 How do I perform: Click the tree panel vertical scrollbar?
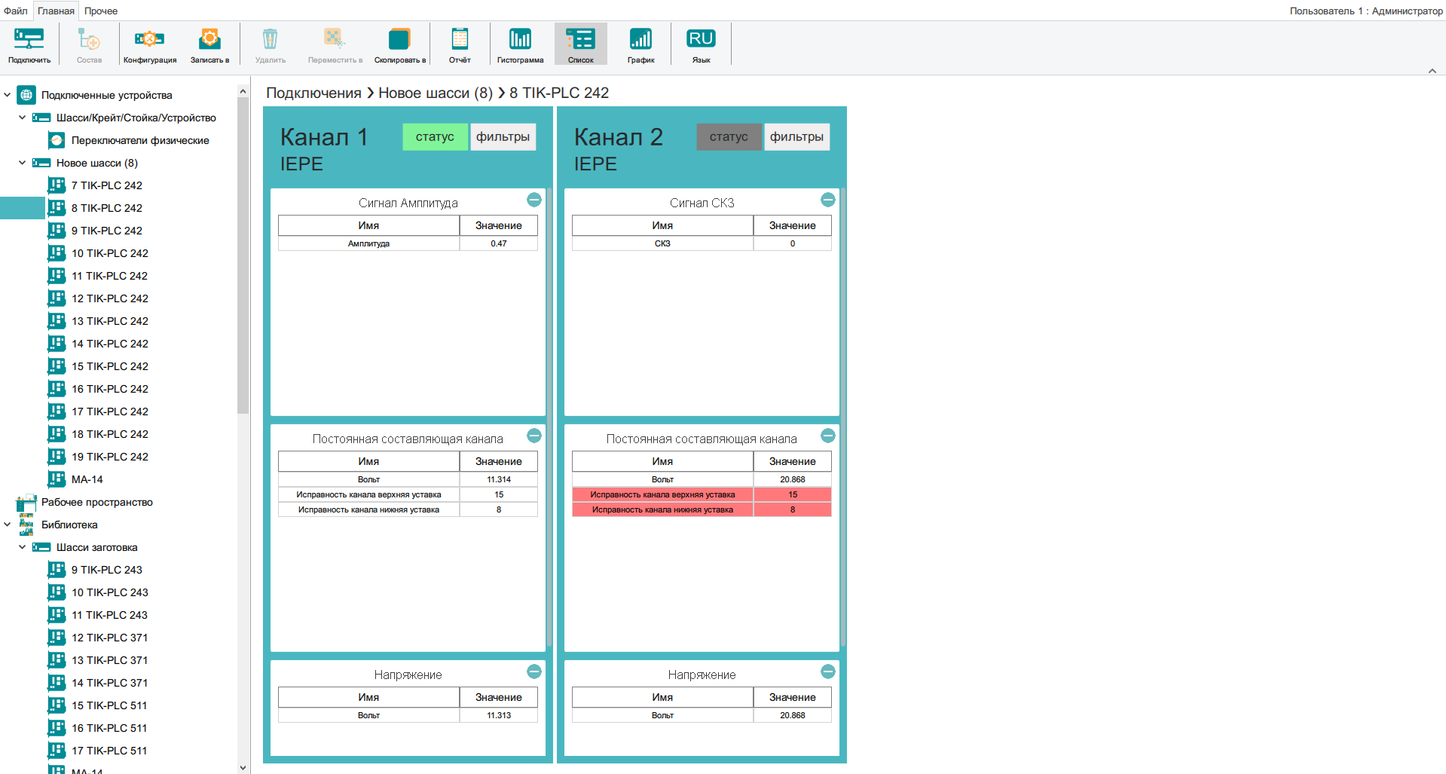pyautogui.click(x=243, y=256)
